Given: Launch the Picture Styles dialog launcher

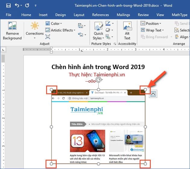Looking at the screenshot, I should pos(115,44).
